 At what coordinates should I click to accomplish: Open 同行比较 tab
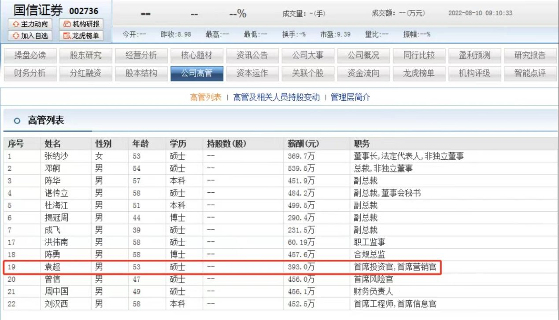(419, 55)
